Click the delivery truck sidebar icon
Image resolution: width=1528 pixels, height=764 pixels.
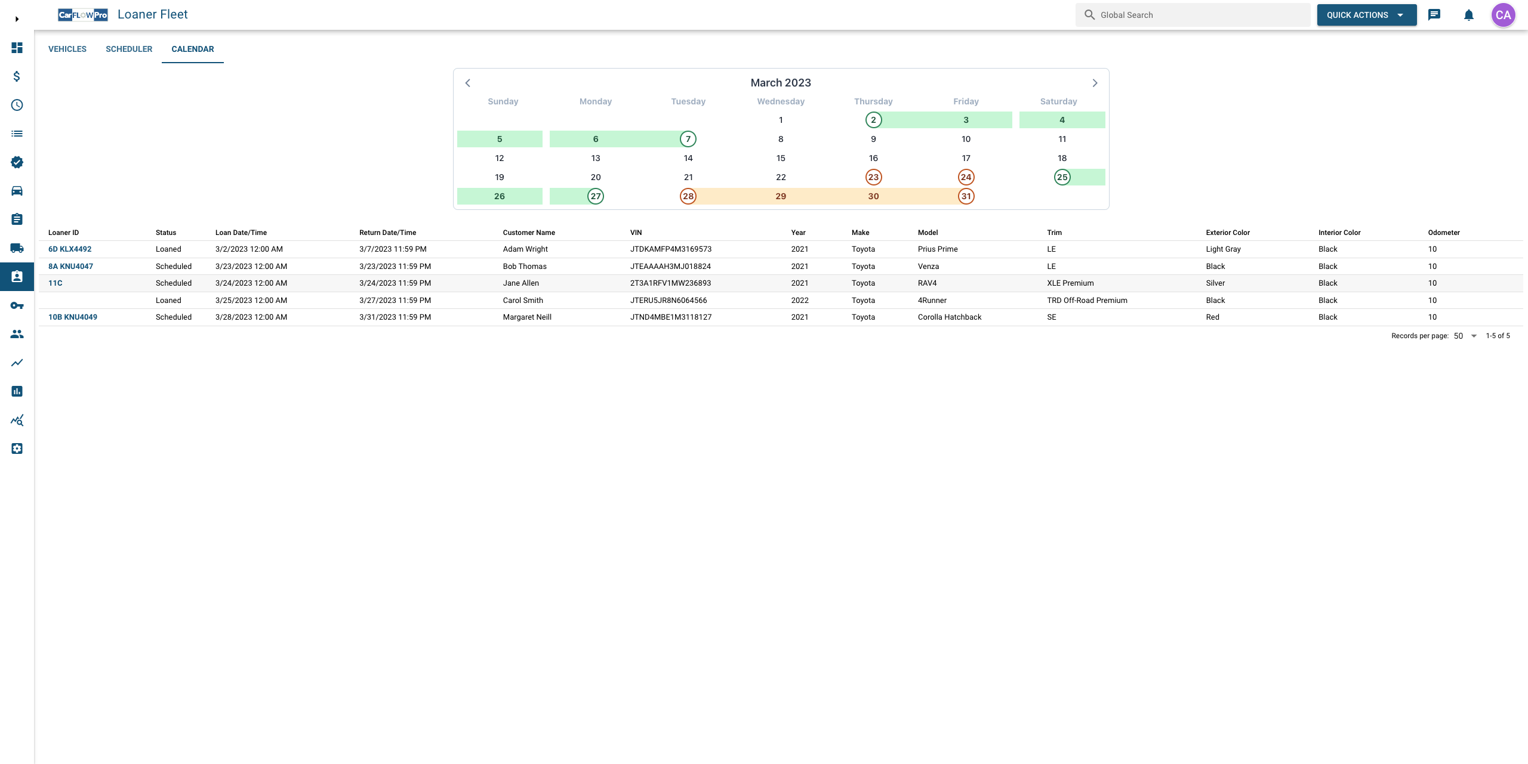pyautogui.click(x=17, y=248)
